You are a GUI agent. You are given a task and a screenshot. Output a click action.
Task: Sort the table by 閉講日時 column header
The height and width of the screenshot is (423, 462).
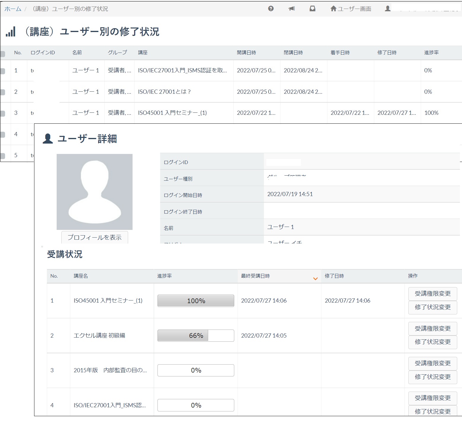click(x=293, y=53)
